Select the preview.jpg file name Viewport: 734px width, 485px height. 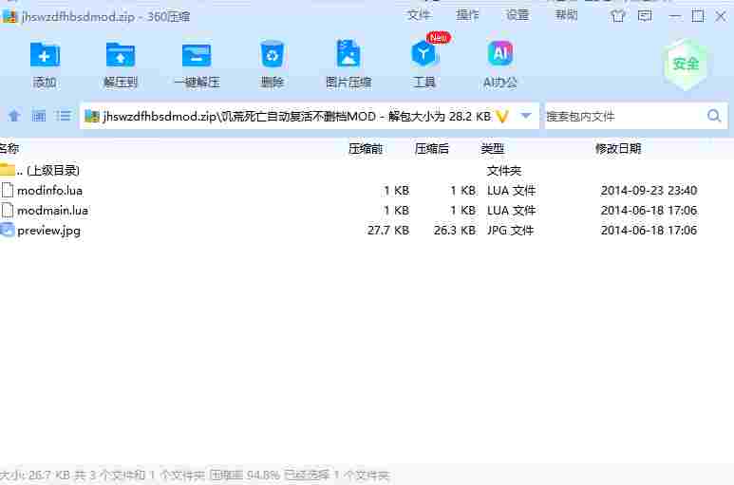[48, 231]
